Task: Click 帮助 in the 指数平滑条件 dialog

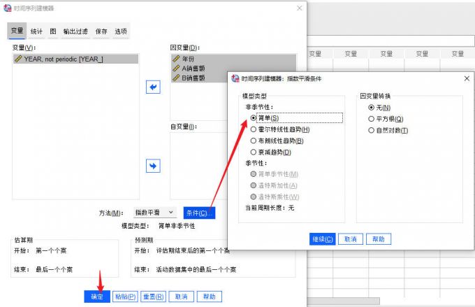Action: [x=379, y=239]
